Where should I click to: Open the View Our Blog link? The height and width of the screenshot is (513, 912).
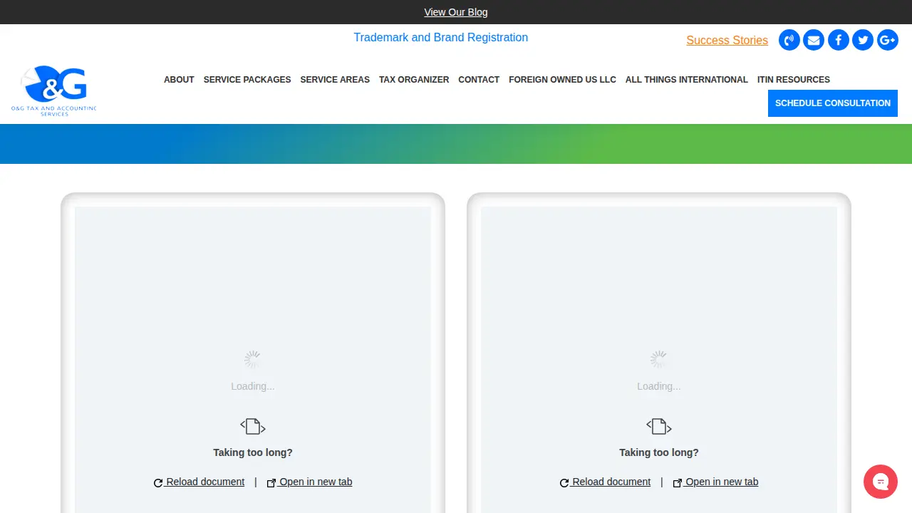click(456, 12)
